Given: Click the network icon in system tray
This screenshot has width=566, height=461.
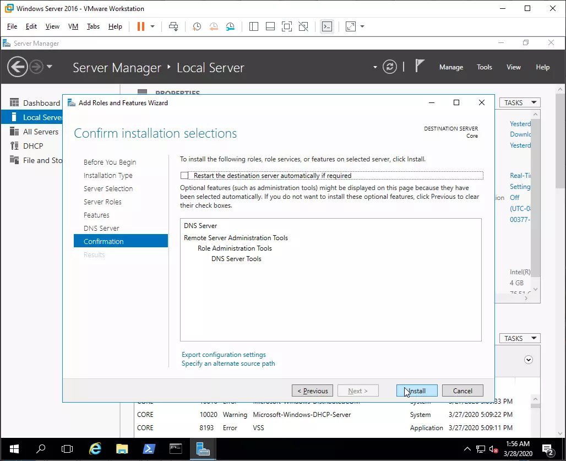Looking at the screenshot, I should (x=481, y=449).
